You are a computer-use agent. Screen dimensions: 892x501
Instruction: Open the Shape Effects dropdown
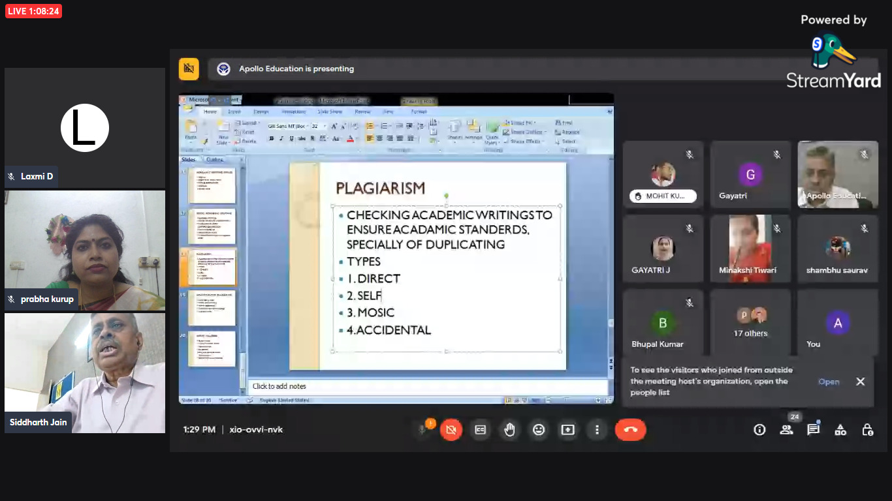click(524, 142)
